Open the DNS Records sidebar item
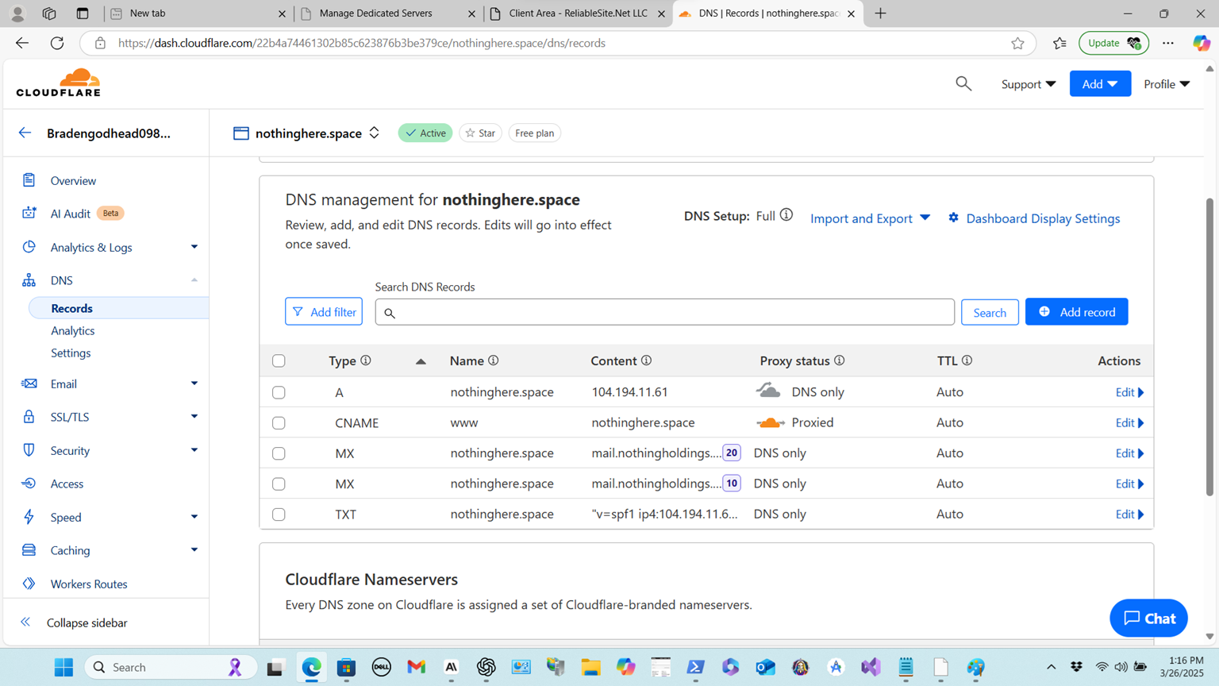 [x=119, y=308]
